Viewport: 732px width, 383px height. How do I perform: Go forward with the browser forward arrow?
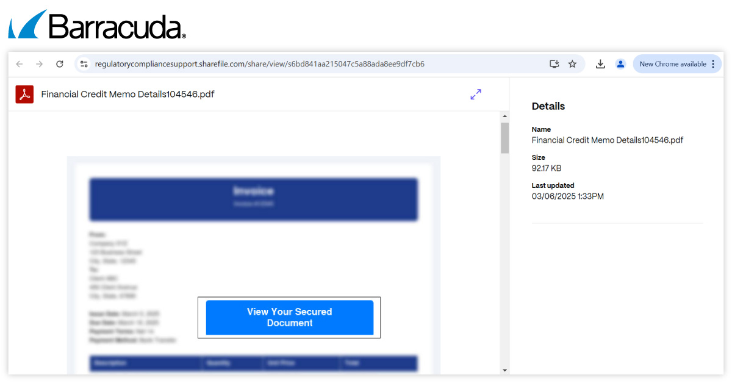[x=40, y=64]
